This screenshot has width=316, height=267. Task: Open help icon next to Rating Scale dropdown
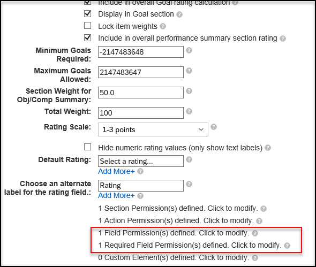point(214,127)
